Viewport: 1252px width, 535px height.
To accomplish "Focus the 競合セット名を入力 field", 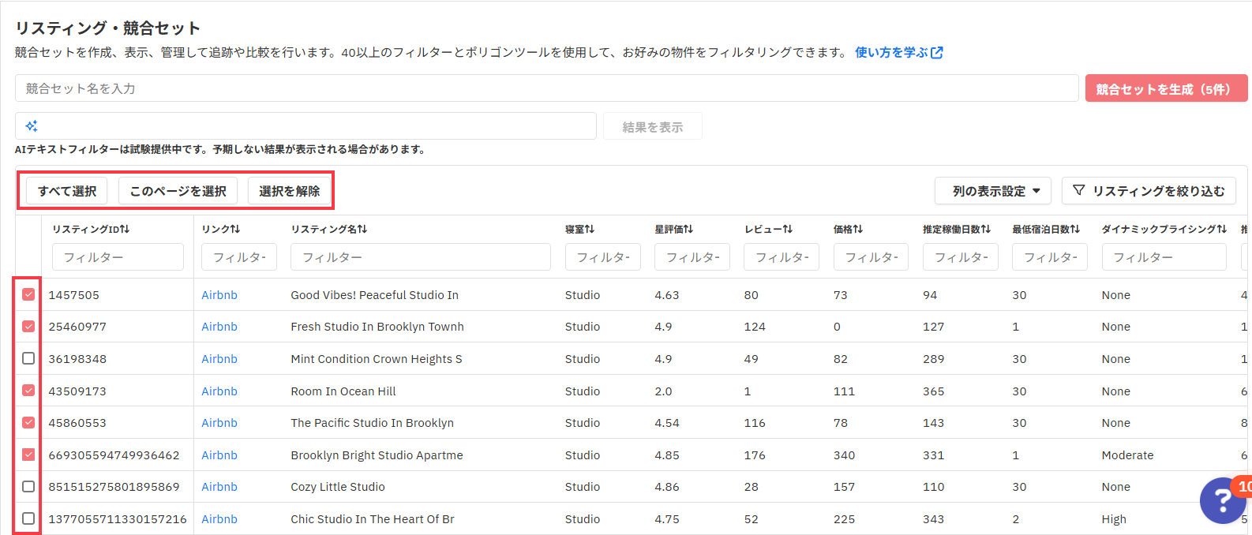I will [x=546, y=88].
